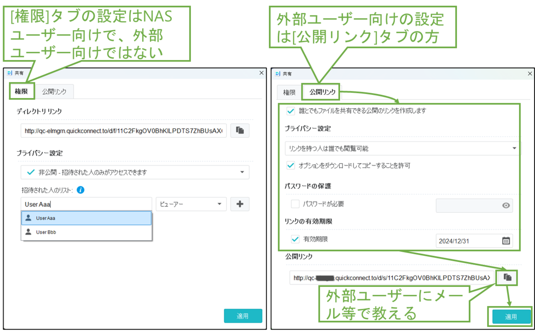Switch to 権限 tab in left dialog

pos(21,91)
